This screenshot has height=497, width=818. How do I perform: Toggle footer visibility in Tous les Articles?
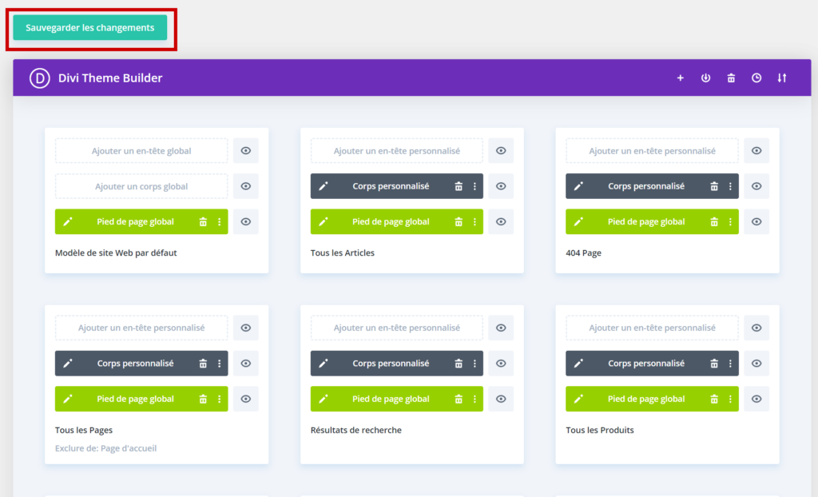click(501, 222)
